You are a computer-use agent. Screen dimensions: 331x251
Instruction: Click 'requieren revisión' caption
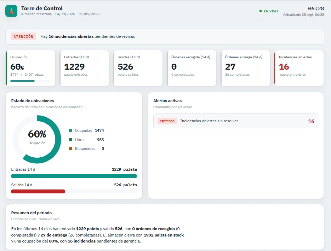292,74
